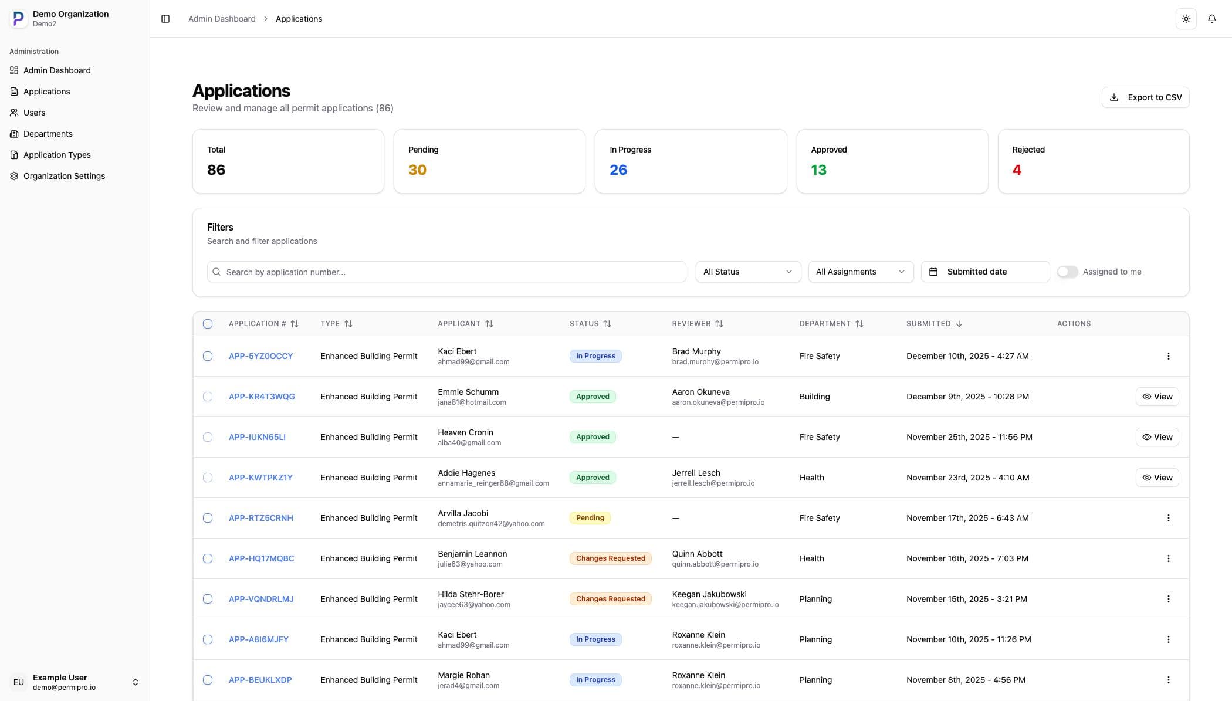Click the Demo Organization logo
1232x701 pixels.
click(18, 19)
